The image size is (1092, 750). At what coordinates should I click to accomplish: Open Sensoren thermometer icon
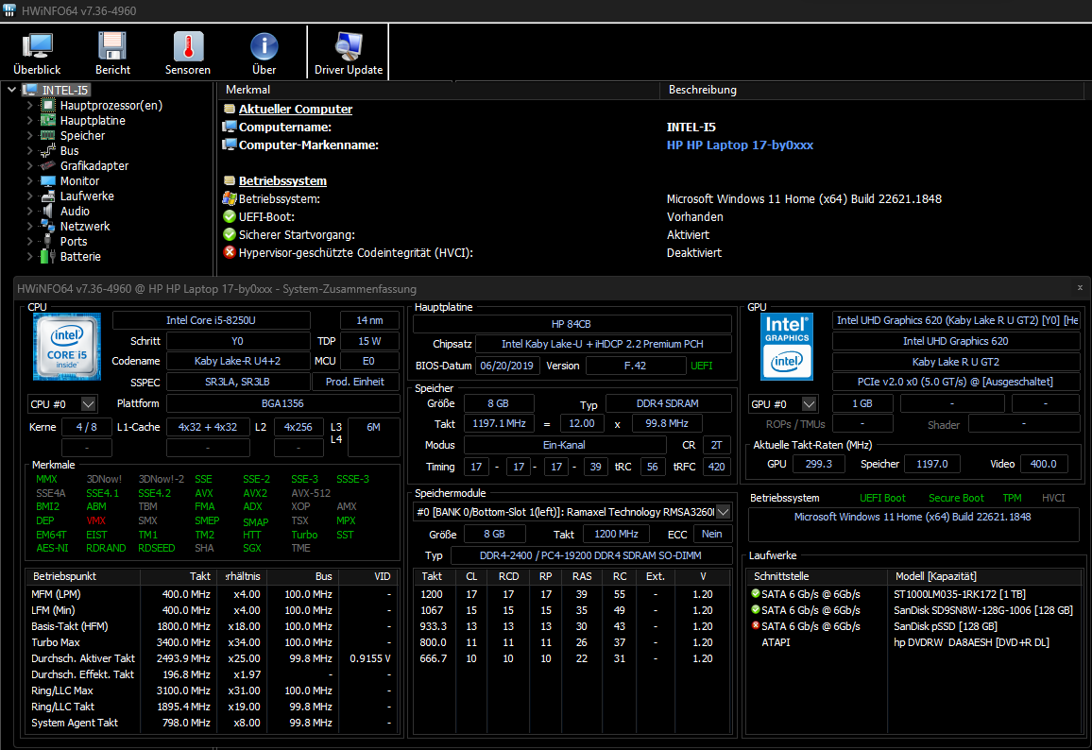click(187, 53)
